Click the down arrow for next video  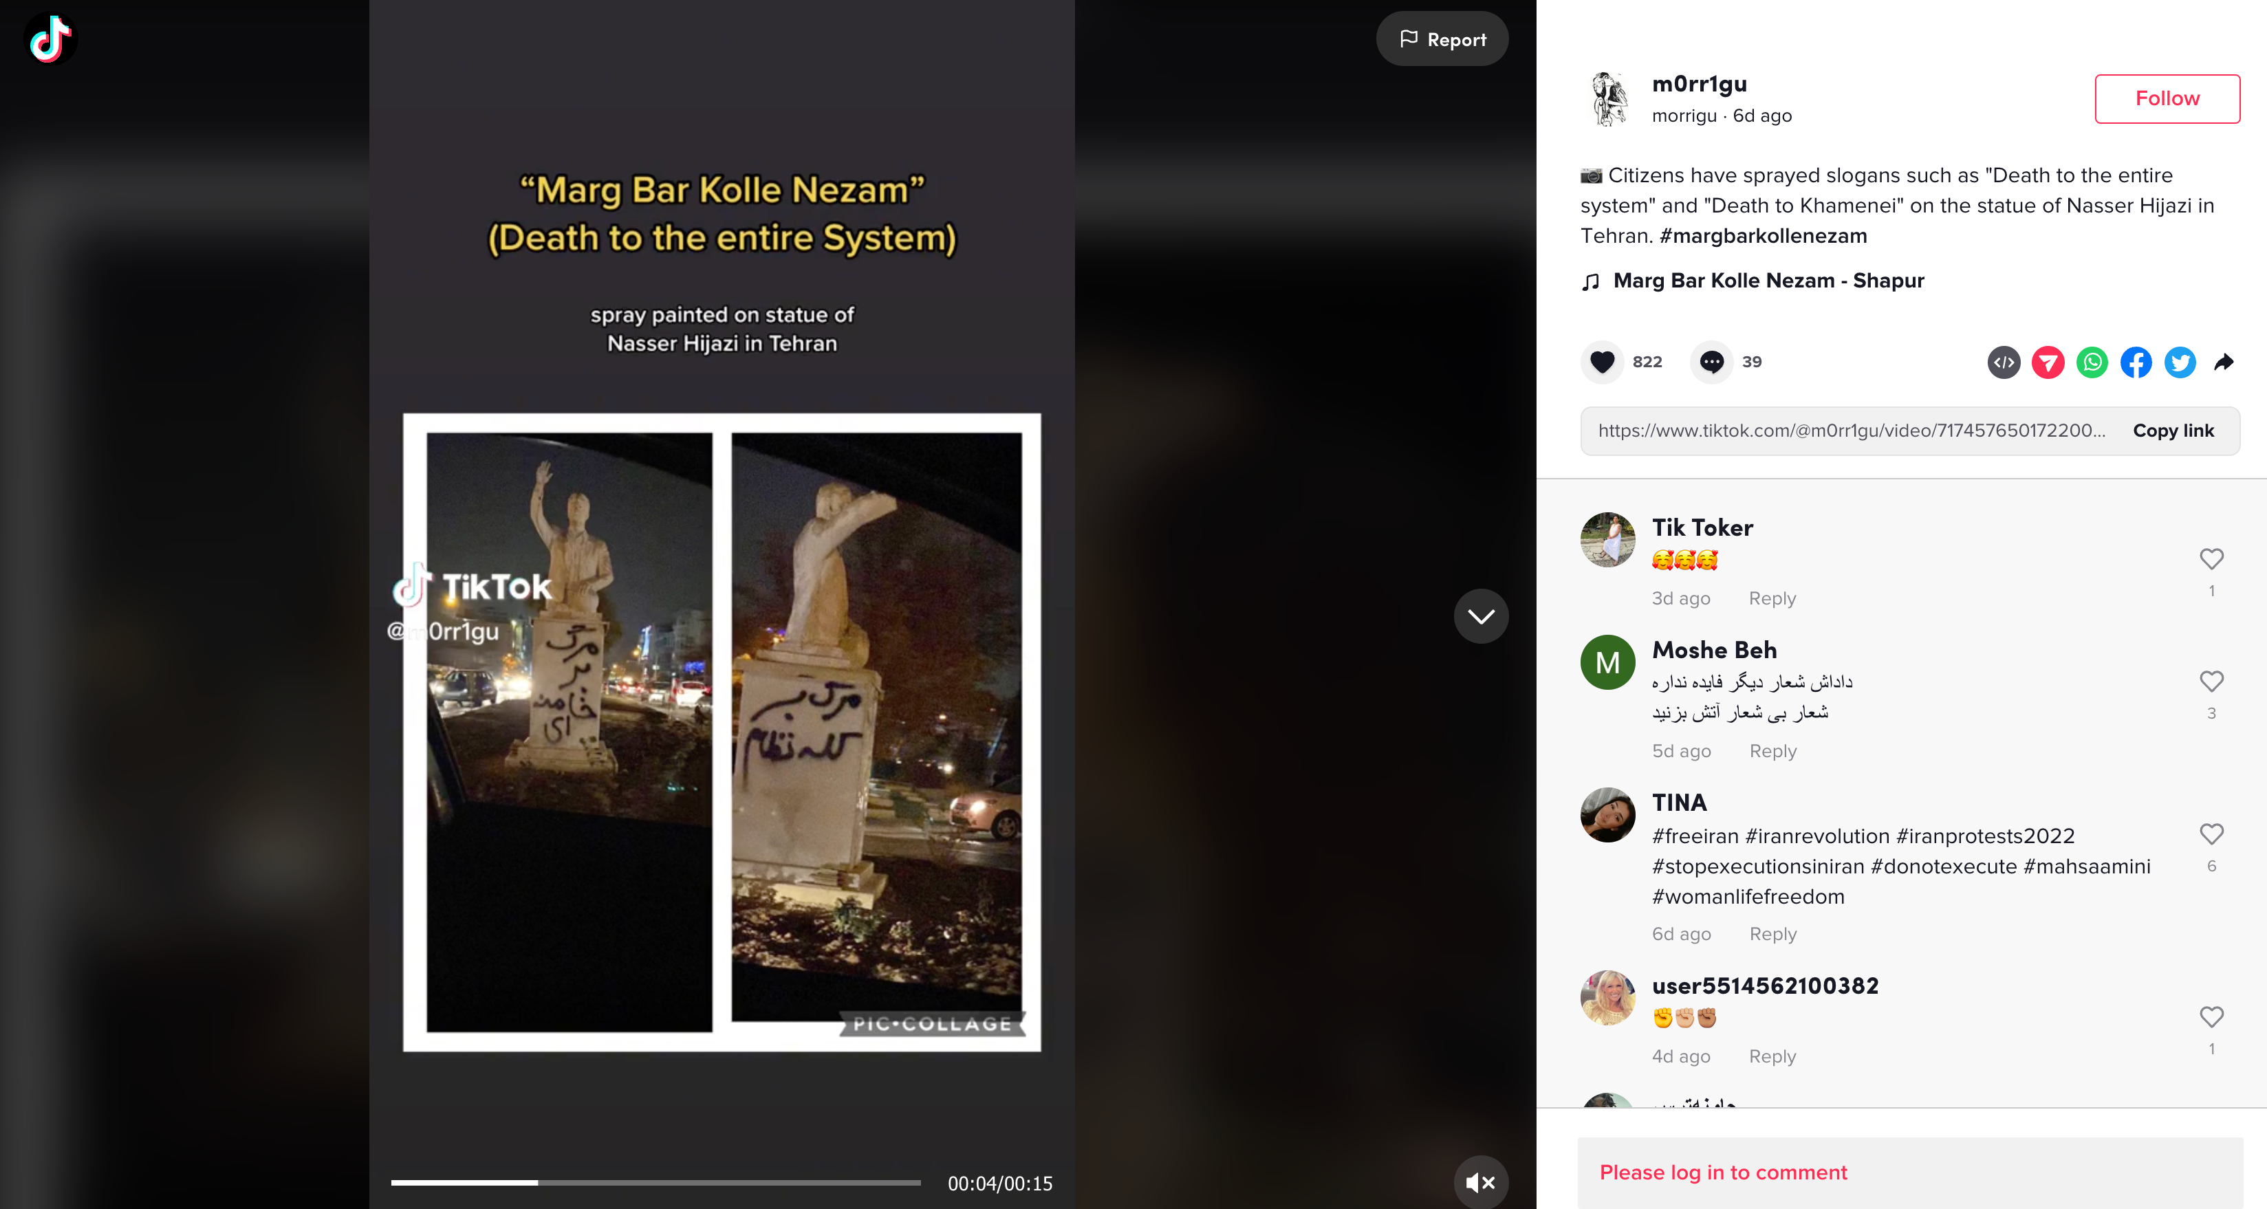pyautogui.click(x=1481, y=616)
